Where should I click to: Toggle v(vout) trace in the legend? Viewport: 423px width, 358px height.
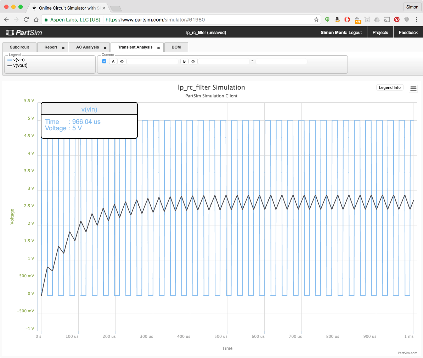(20, 66)
